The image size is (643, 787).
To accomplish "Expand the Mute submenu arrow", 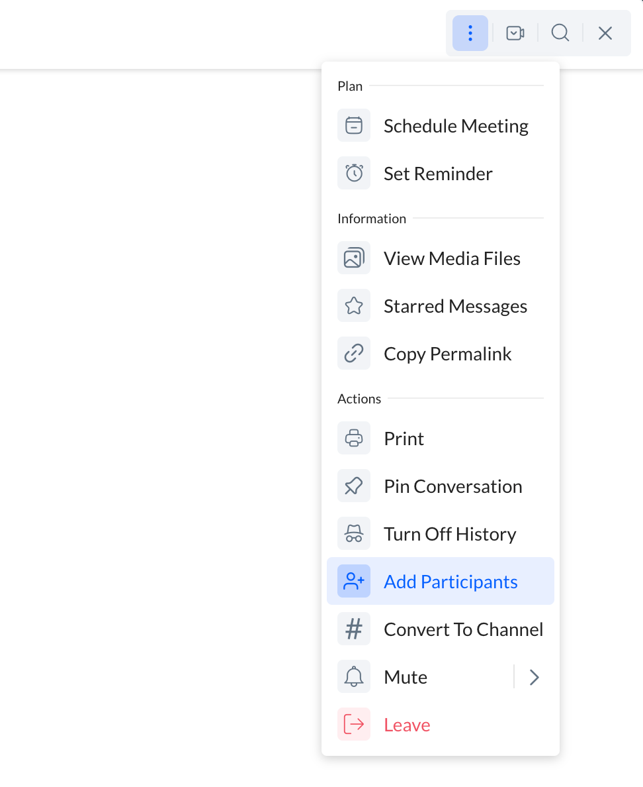I will click(x=535, y=677).
